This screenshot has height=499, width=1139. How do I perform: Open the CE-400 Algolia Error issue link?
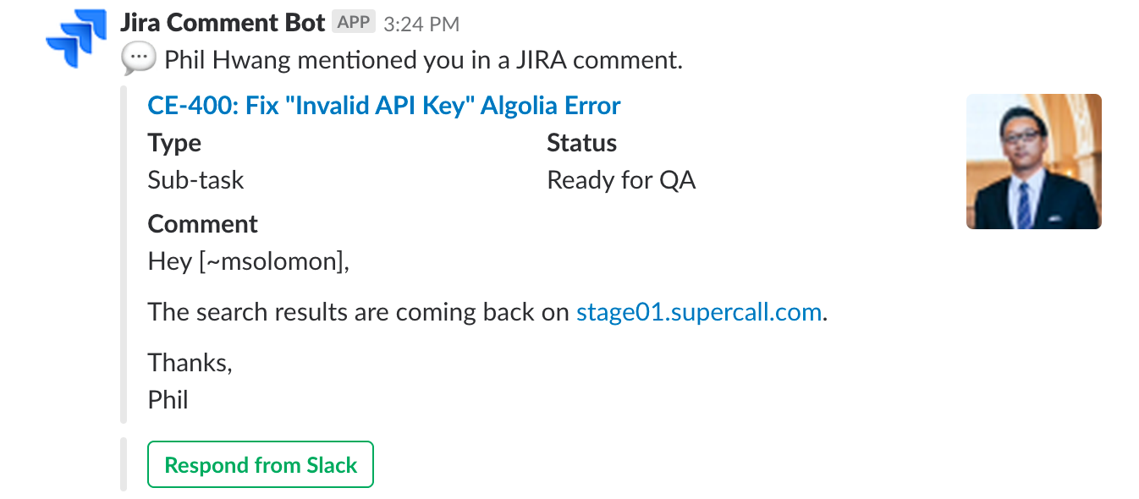click(383, 106)
